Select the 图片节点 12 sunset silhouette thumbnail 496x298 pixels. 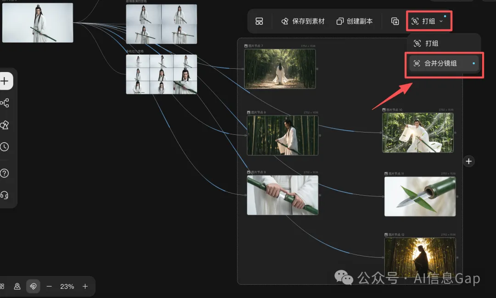coord(420,257)
